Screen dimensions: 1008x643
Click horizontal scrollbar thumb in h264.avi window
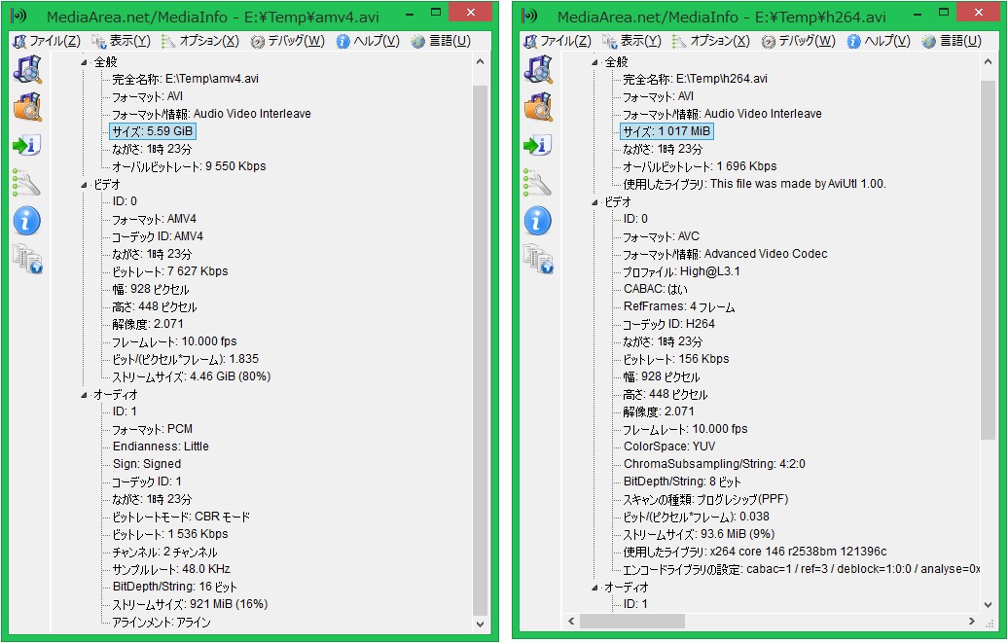(631, 621)
